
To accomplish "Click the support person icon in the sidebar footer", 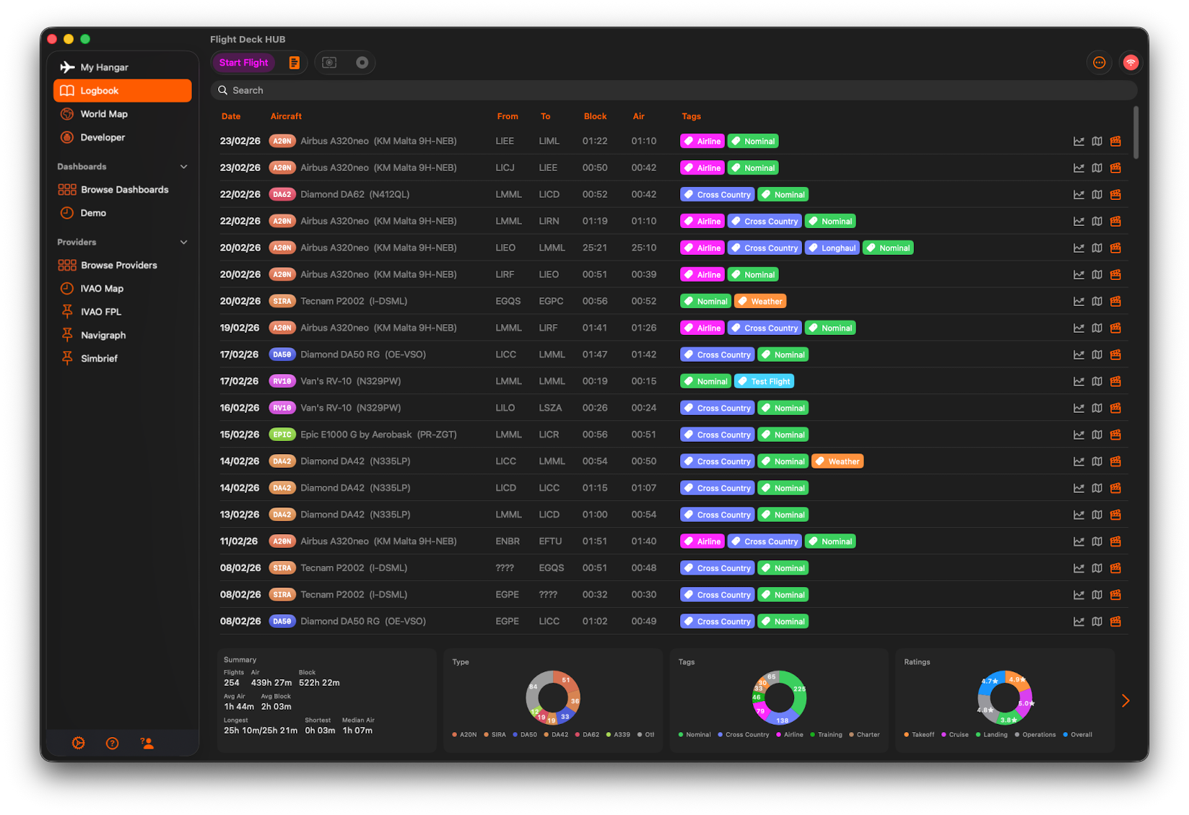I will point(147,743).
